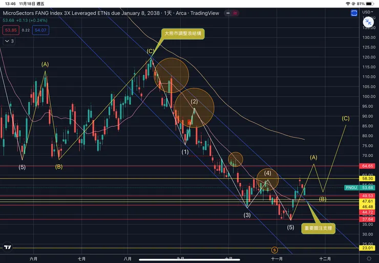
Task: Tap the yellow 46.48 price line label
Action: click(x=367, y=207)
